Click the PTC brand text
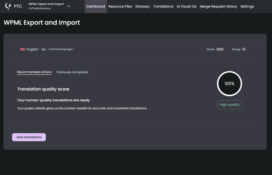The image size is (272, 175). click(18, 6)
